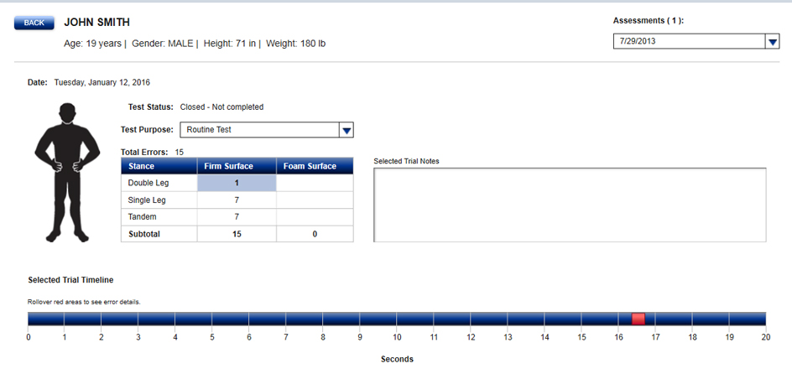This screenshot has height=379, width=792.
Task: Select Tandem Firm Surface score cell
Action: [x=237, y=217]
